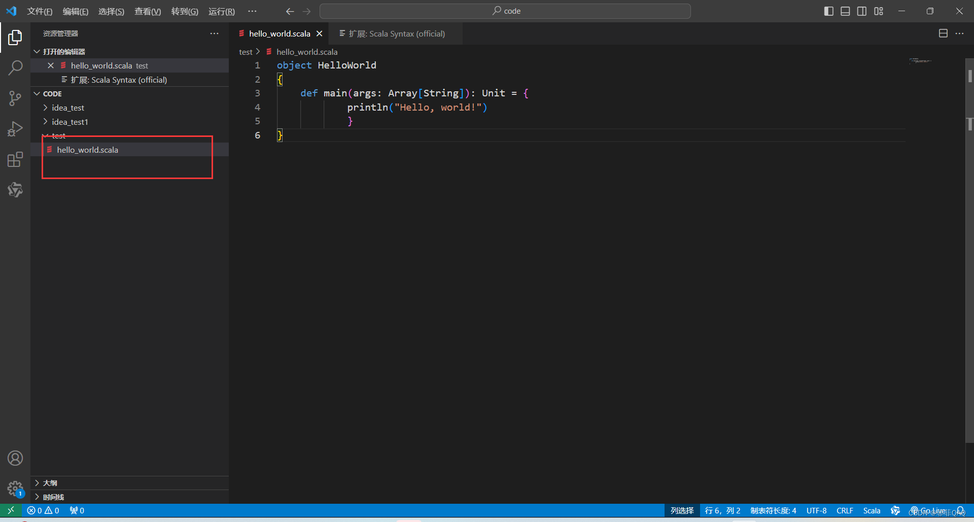Open the File menu (文件)
This screenshot has width=974, height=522.
[x=40, y=11]
